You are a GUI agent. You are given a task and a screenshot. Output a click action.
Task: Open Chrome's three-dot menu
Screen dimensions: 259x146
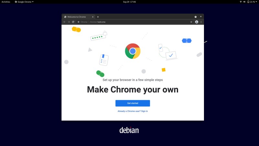click(x=201, y=22)
